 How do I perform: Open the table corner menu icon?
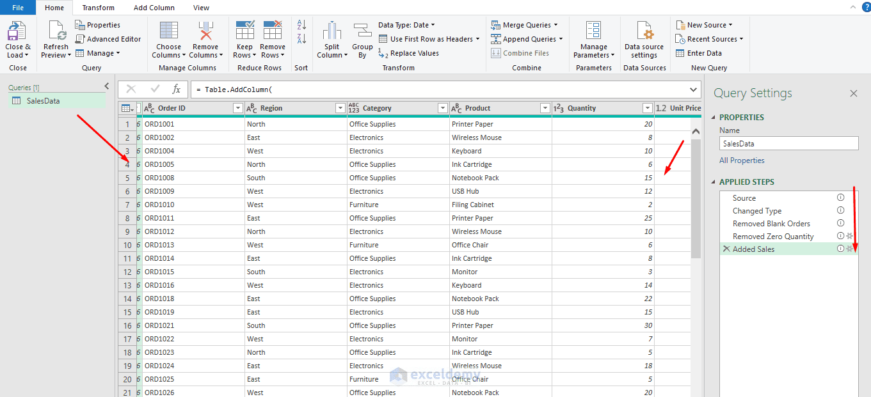[x=127, y=108]
